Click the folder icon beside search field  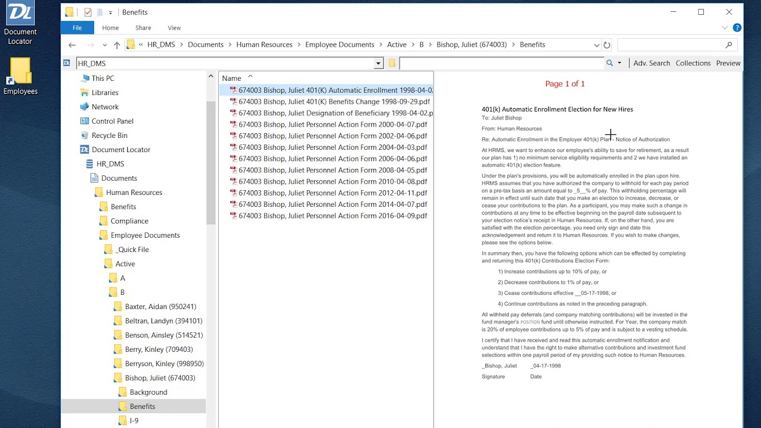click(x=392, y=64)
